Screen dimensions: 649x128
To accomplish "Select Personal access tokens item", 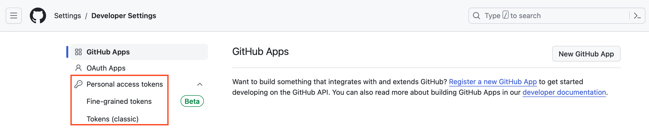I will pyautogui.click(x=125, y=84).
